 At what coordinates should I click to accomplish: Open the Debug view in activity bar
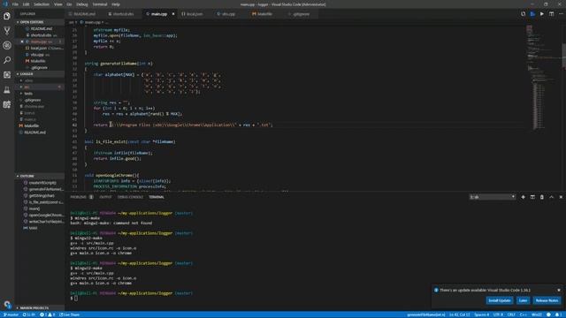(x=7, y=45)
